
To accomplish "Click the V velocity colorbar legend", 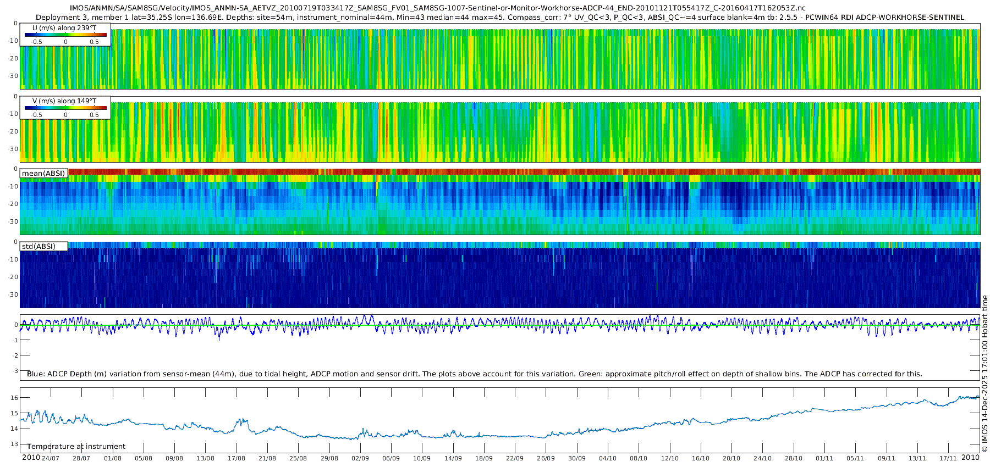I will pyautogui.click(x=65, y=108).
